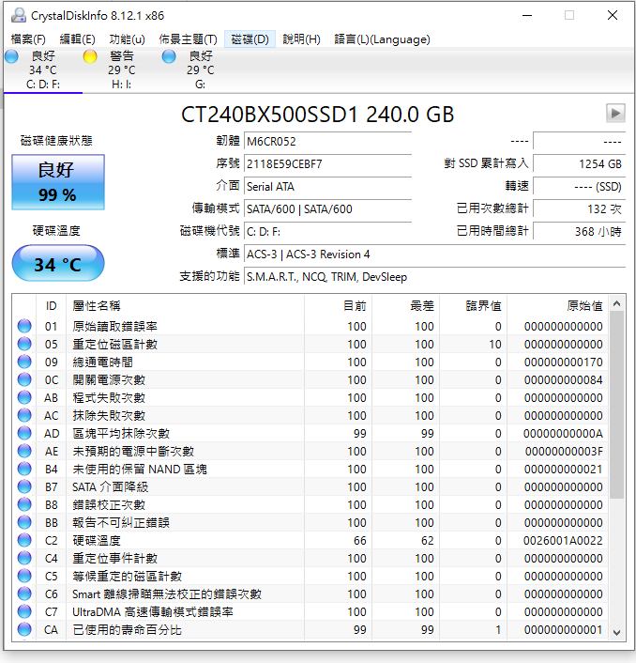Click the rotation rate value ---- (SSD)
Image resolution: width=636 pixels, height=663 pixels.
(579, 187)
